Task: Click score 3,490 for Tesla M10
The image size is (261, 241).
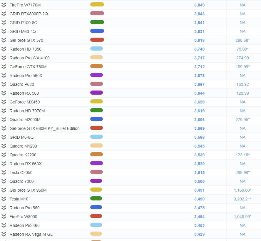Action: [199, 199]
